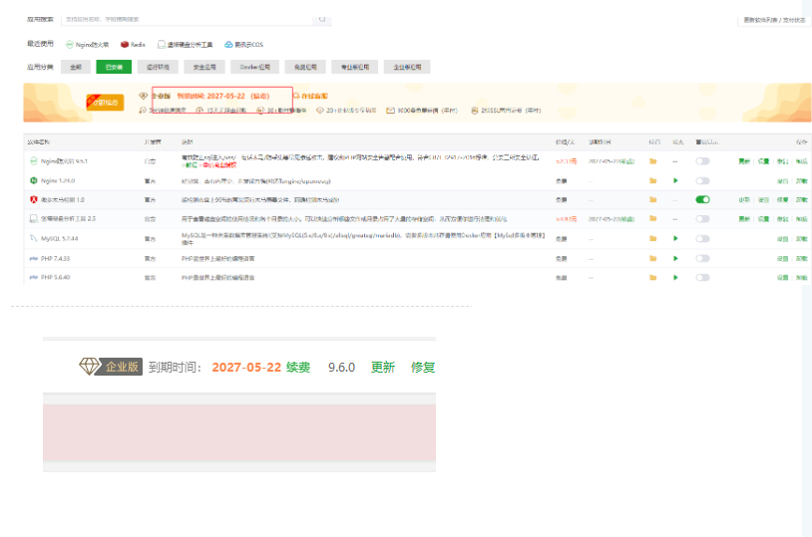Screen dimensions: 812x537
Task: Click the enterprise diamond icon beside 企业版 badge
Action: coord(89,367)
